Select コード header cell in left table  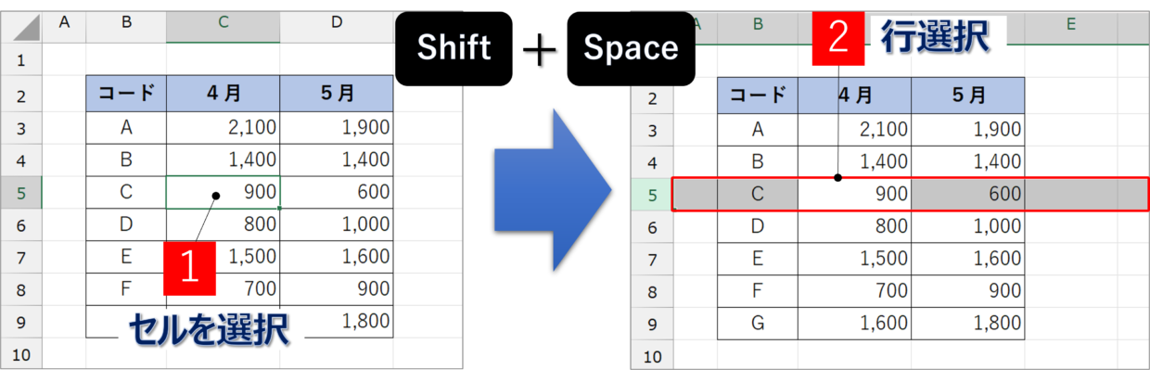pyautogui.click(x=126, y=94)
